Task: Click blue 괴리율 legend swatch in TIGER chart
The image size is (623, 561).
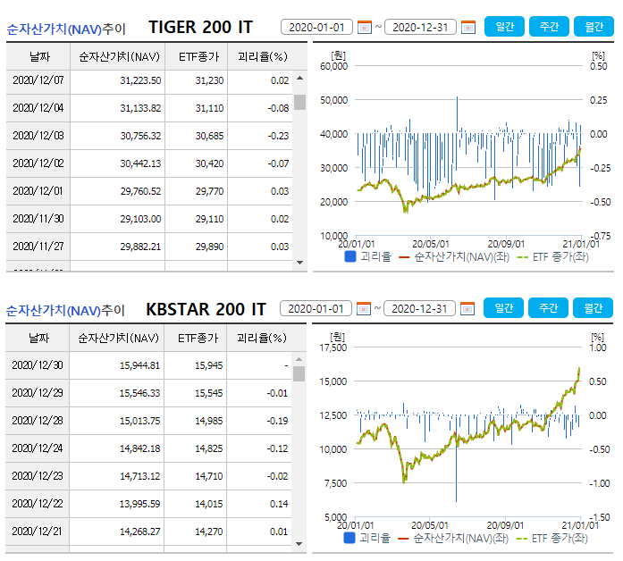Action: click(350, 256)
